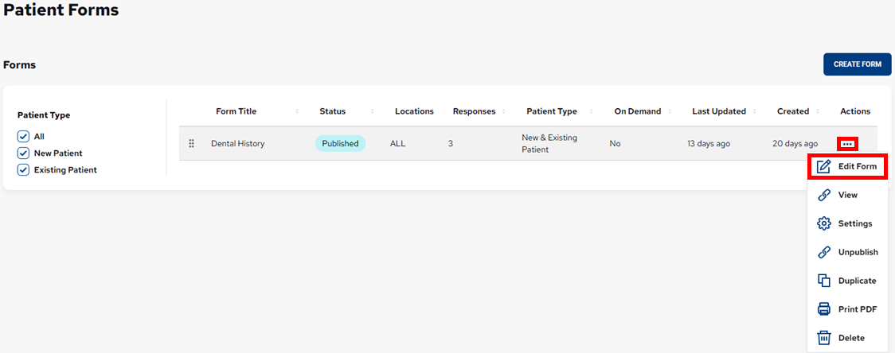
Task: Click the Duplicate copy icon
Action: pyautogui.click(x=824, y=281)
